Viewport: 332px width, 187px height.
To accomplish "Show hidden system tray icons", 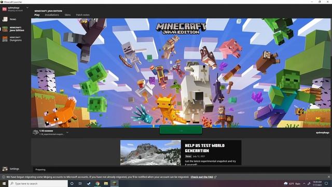I will click(x=305, y=183).
